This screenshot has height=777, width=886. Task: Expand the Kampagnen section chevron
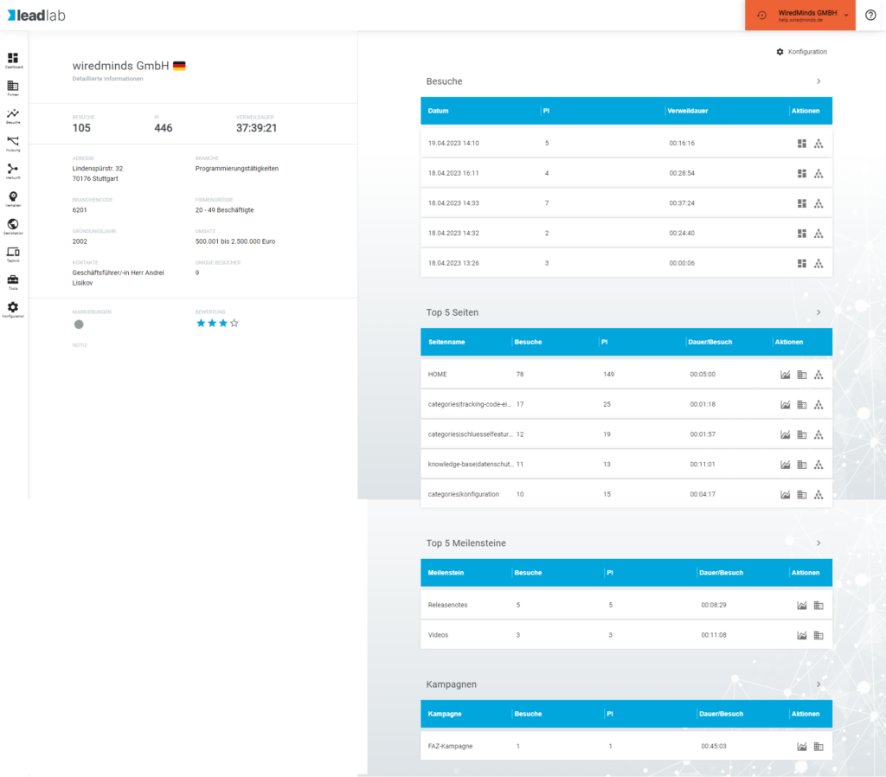tap(819, 684)
